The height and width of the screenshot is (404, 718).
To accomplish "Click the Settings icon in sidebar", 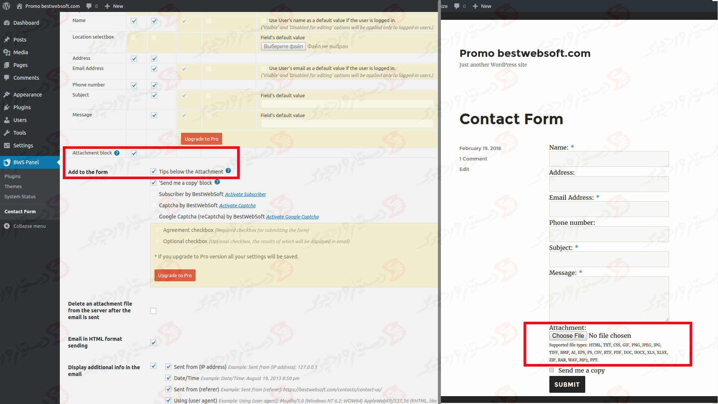I will click(x=7, y=145).
